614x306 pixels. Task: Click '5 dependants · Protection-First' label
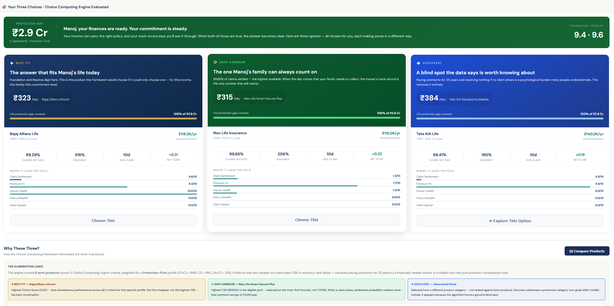pos(30,41)
